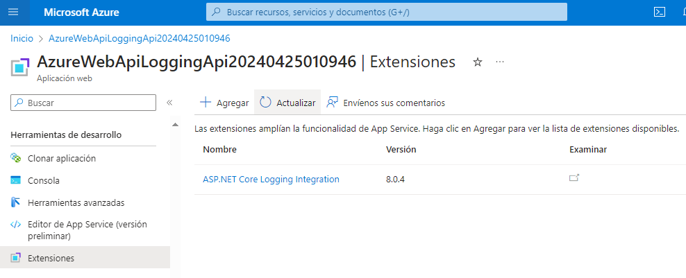Screen dimensions: 686x278
Task: Click Actualizar to refresh the list
Action: pos(287,103)
